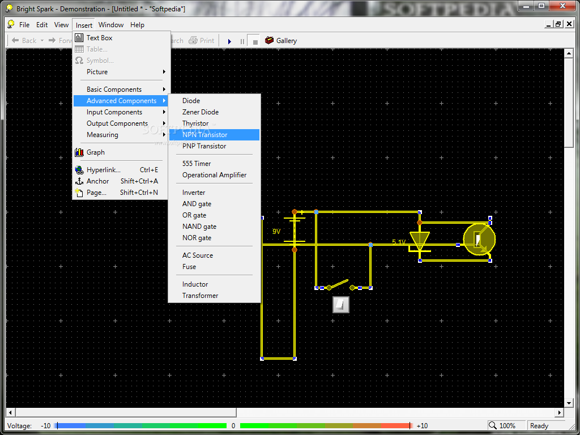580x435 pixels.
Task: Insert an OR gate
Action: (214, 215)
